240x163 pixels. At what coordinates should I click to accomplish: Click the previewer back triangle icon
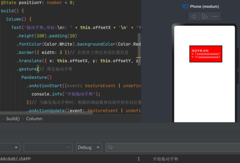(194, 16)
